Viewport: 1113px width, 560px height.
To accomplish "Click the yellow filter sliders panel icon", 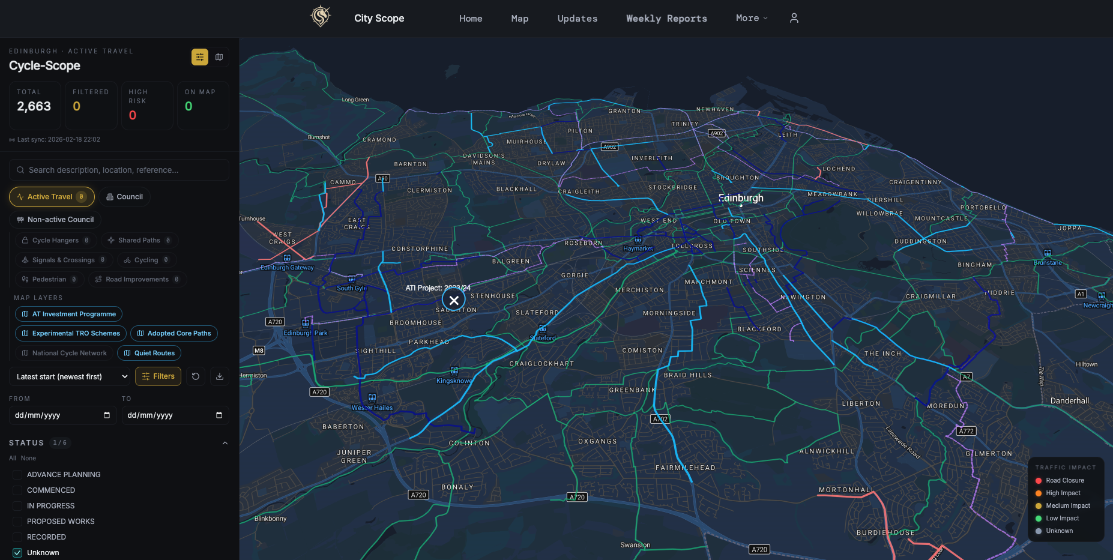I will (x=199, y=57).
